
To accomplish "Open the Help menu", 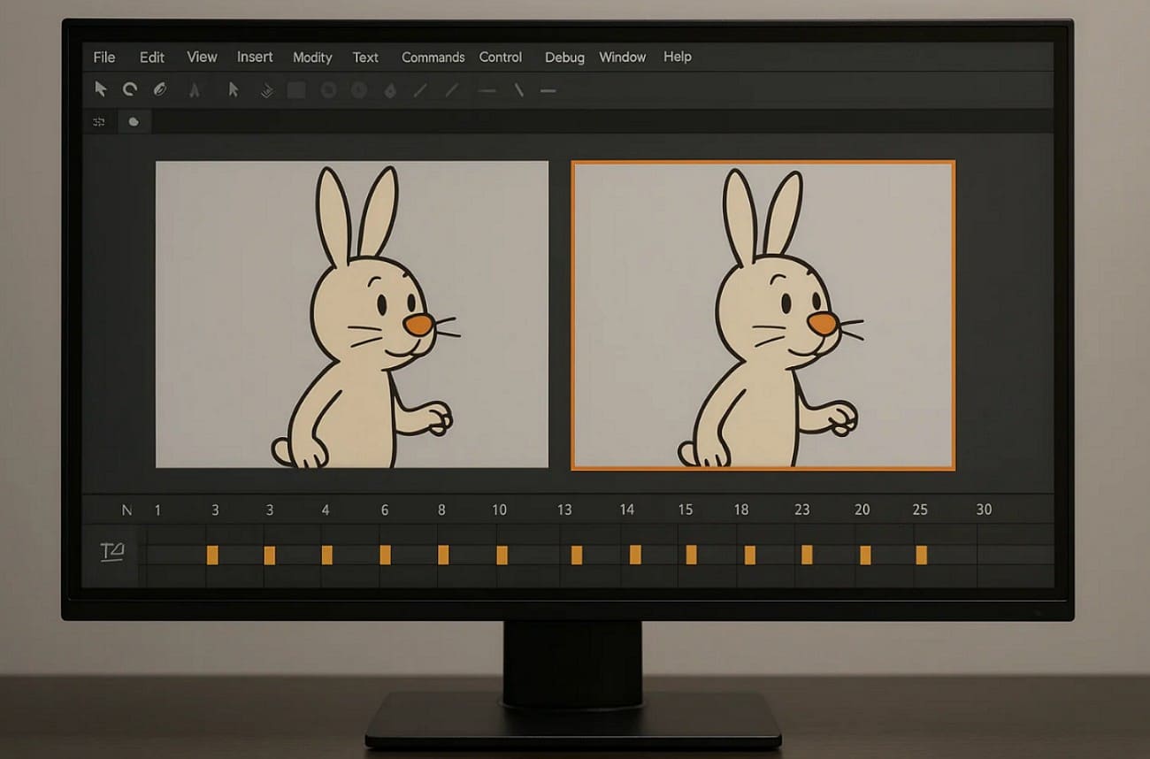I will pyautogui.click(x=678, y=57).
